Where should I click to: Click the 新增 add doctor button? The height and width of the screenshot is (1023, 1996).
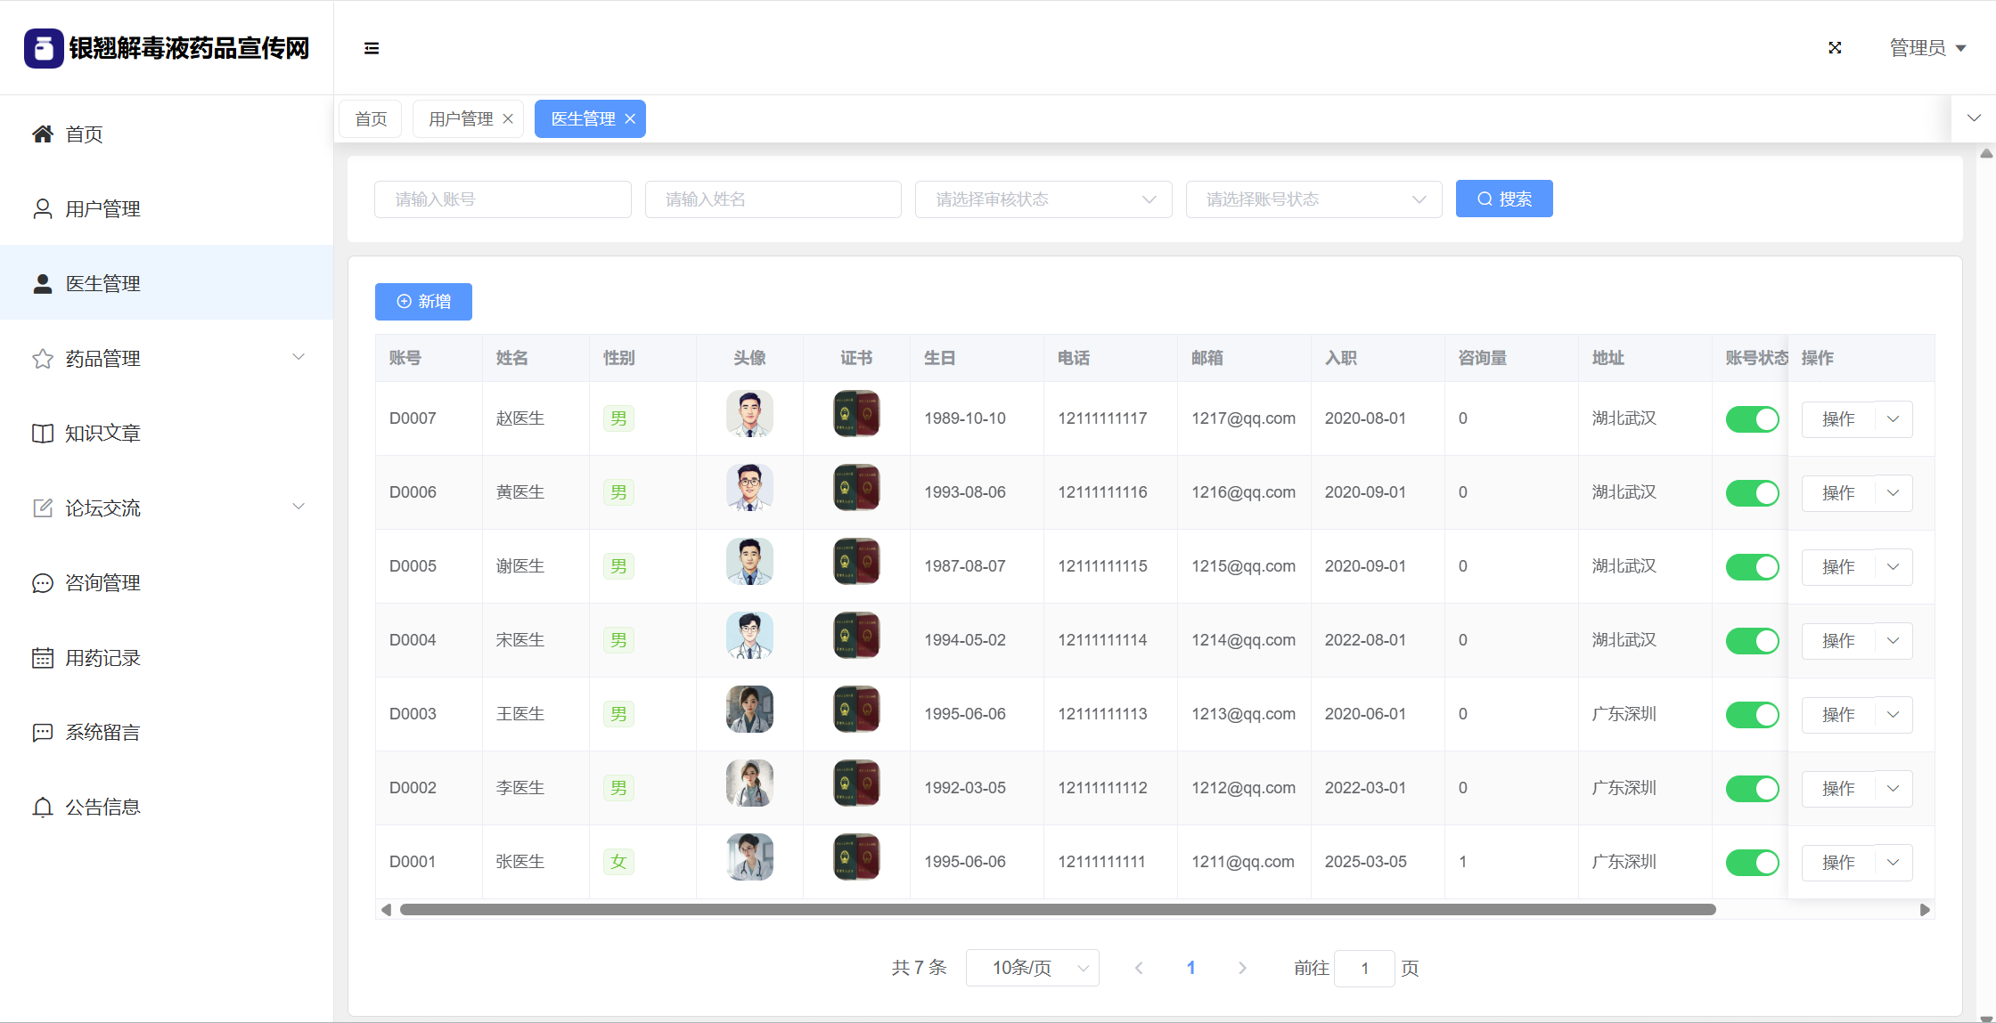click(423, 302)
